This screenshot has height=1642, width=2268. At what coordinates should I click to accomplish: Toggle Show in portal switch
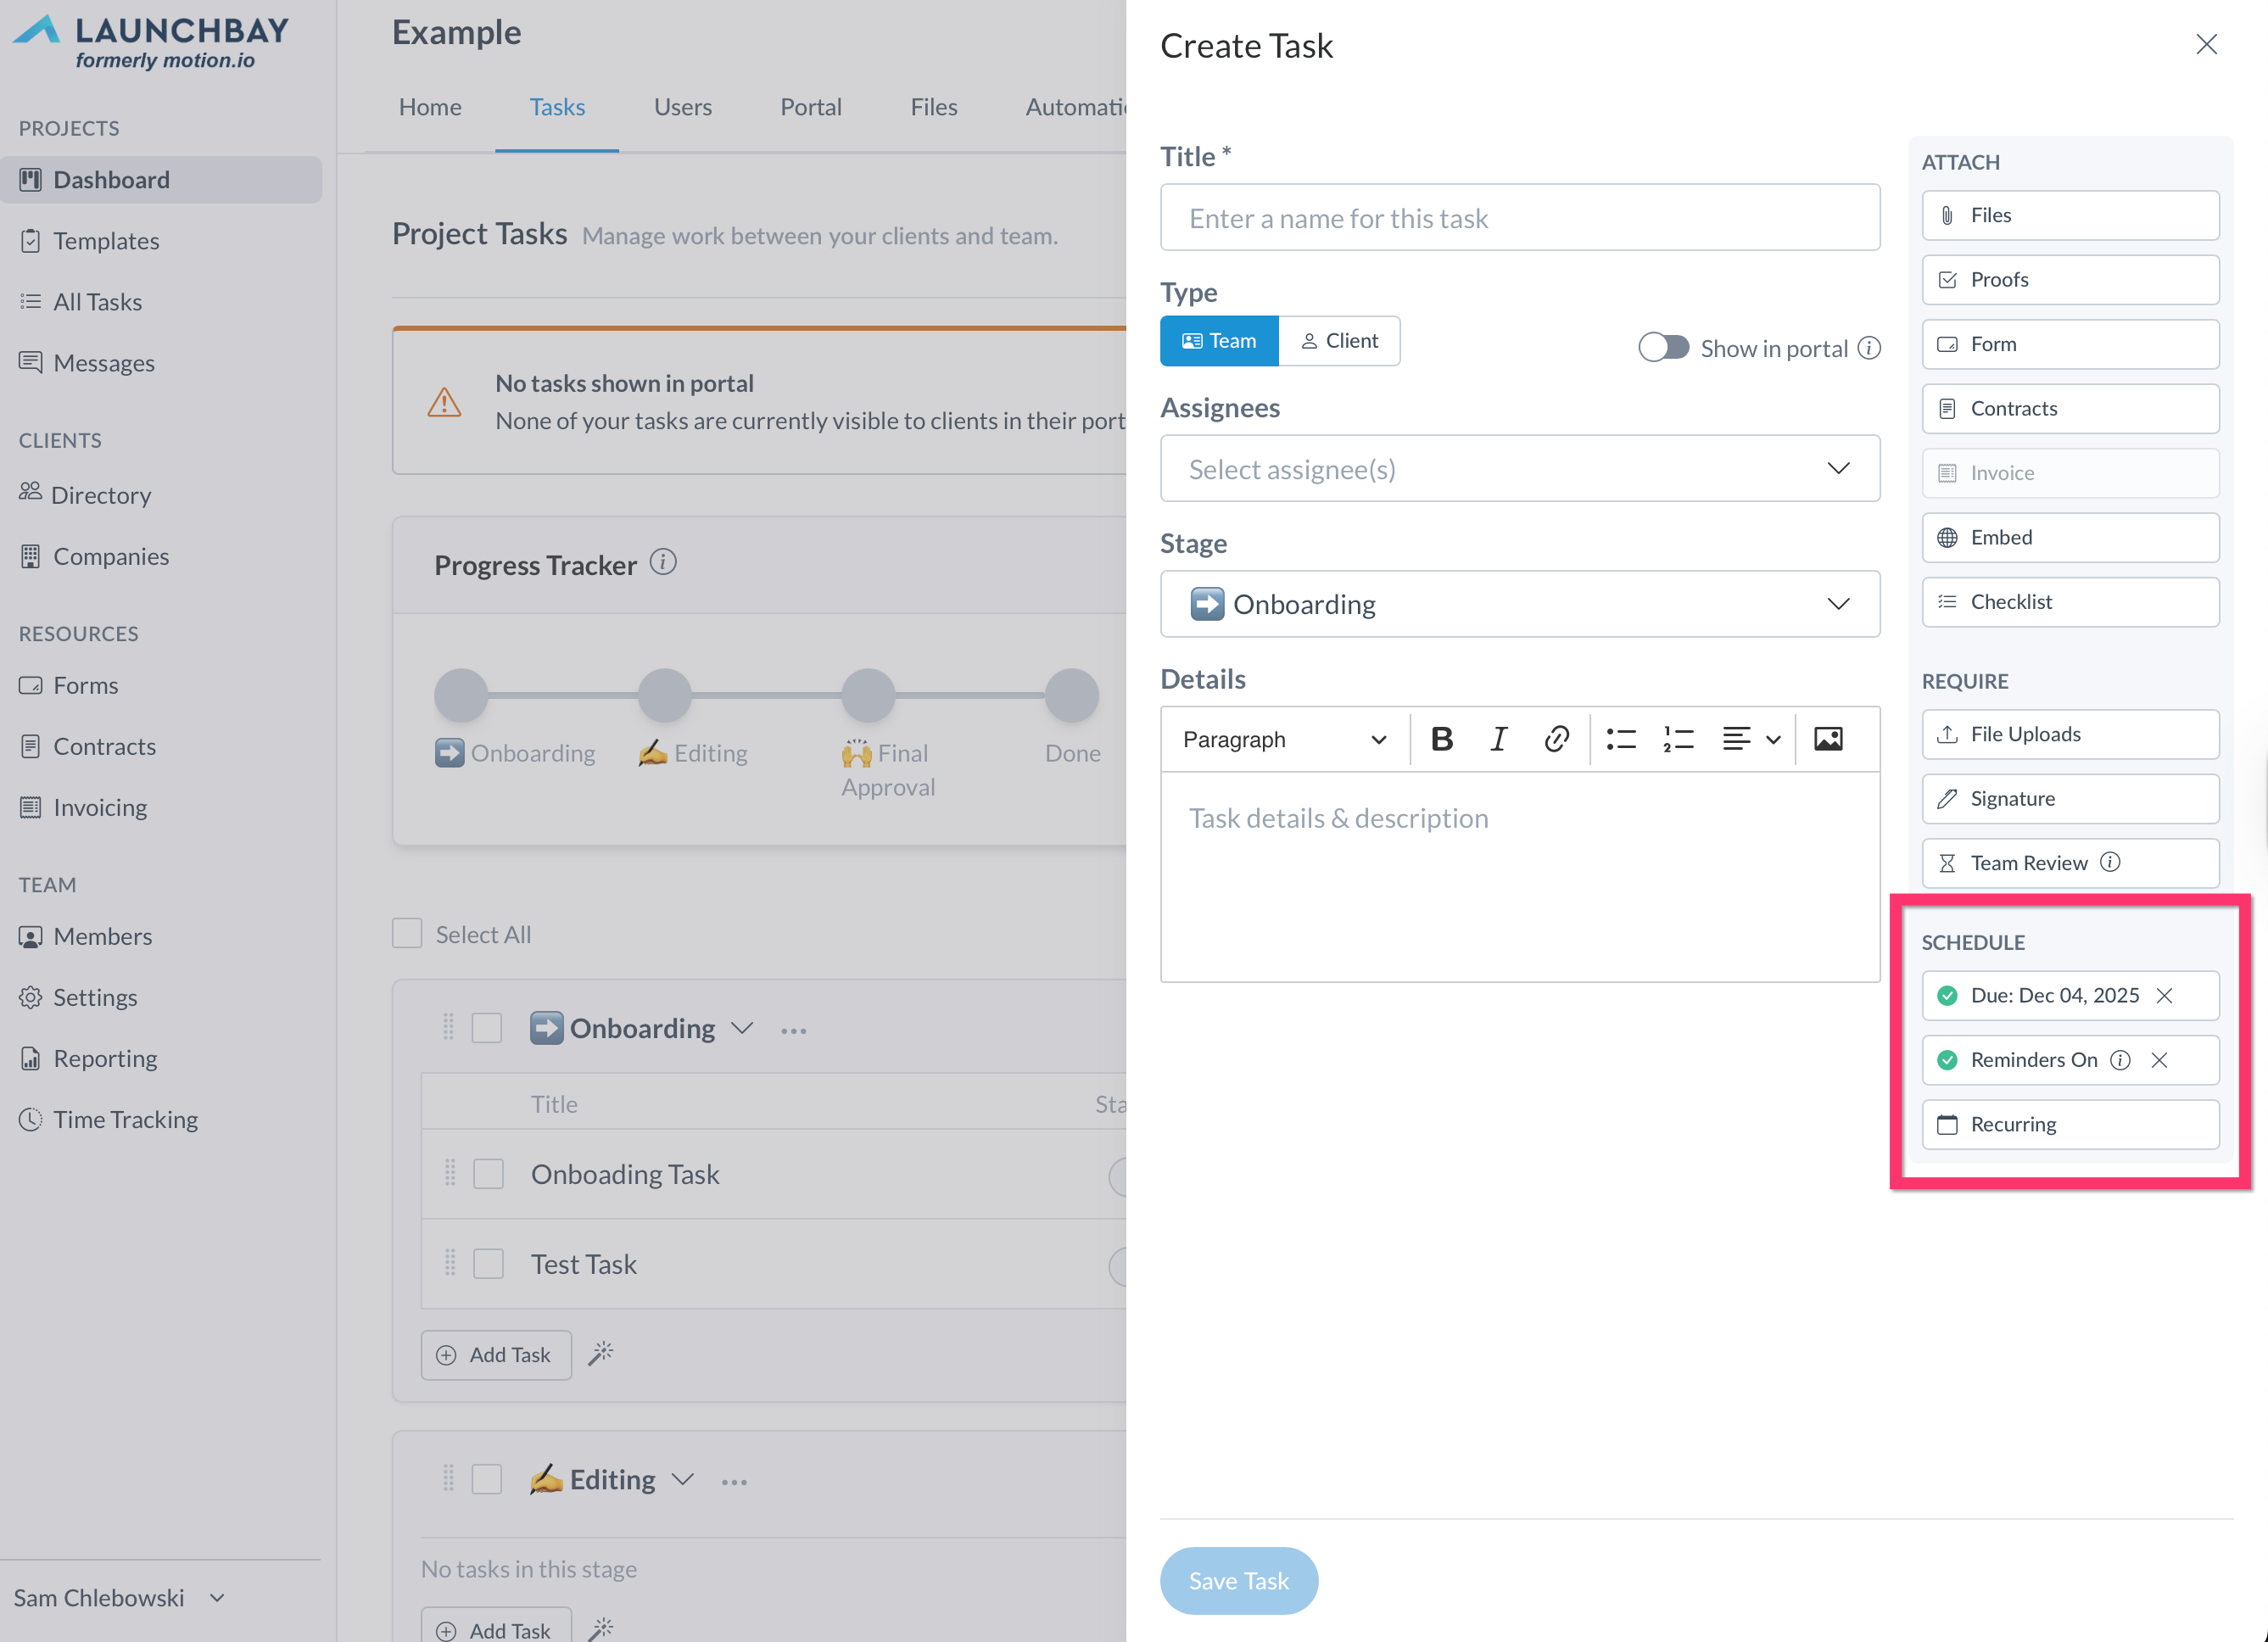(1663, 347)
